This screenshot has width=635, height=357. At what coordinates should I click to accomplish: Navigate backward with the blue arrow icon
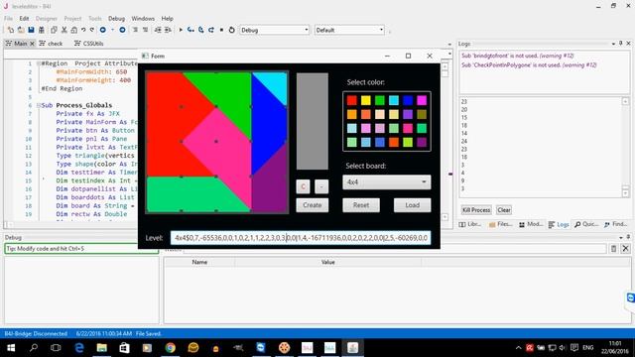pyautogui.click(x=103, y=30)
